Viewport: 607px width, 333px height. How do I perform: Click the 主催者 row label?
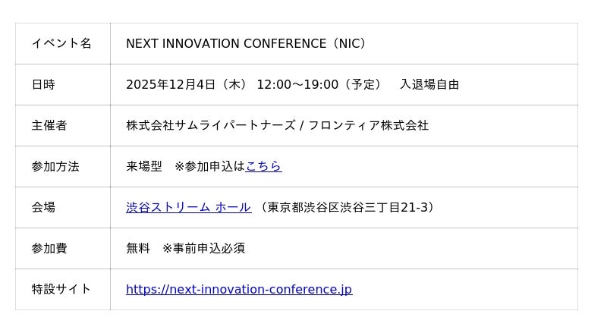coord(49,125)
